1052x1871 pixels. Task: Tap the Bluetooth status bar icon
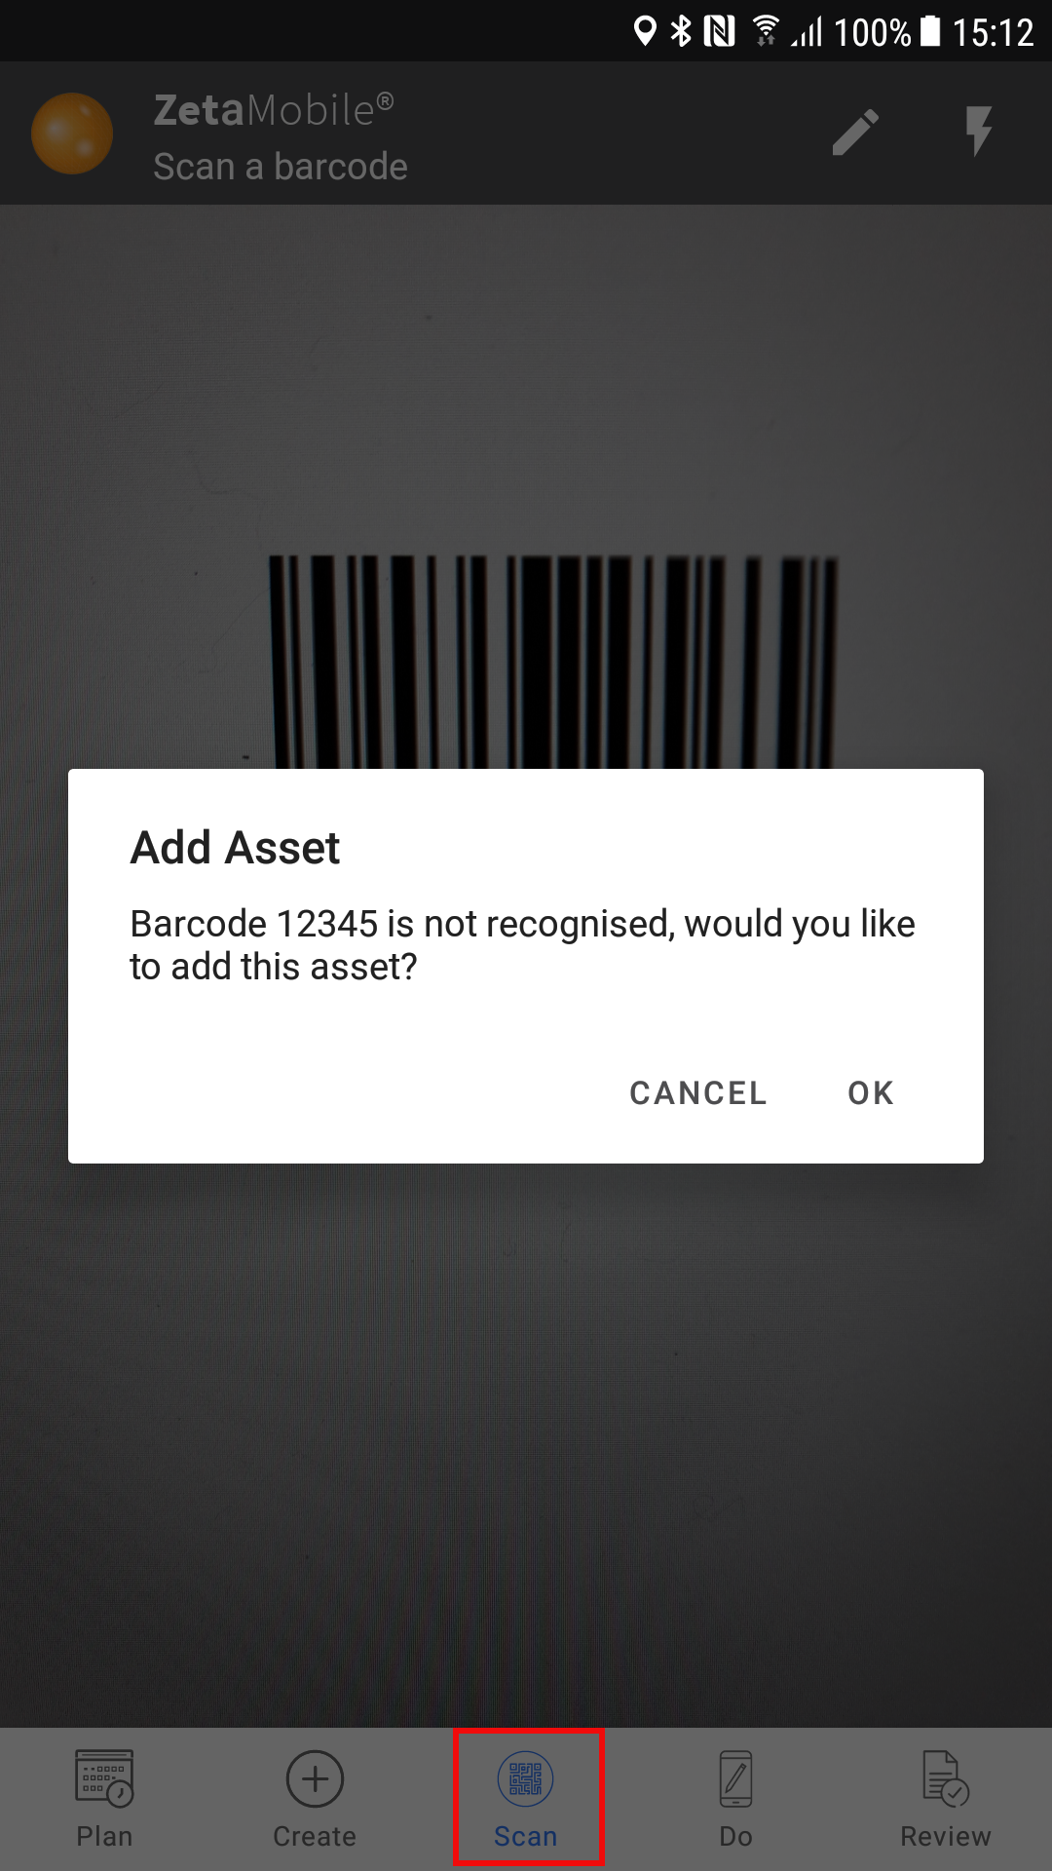681,32
